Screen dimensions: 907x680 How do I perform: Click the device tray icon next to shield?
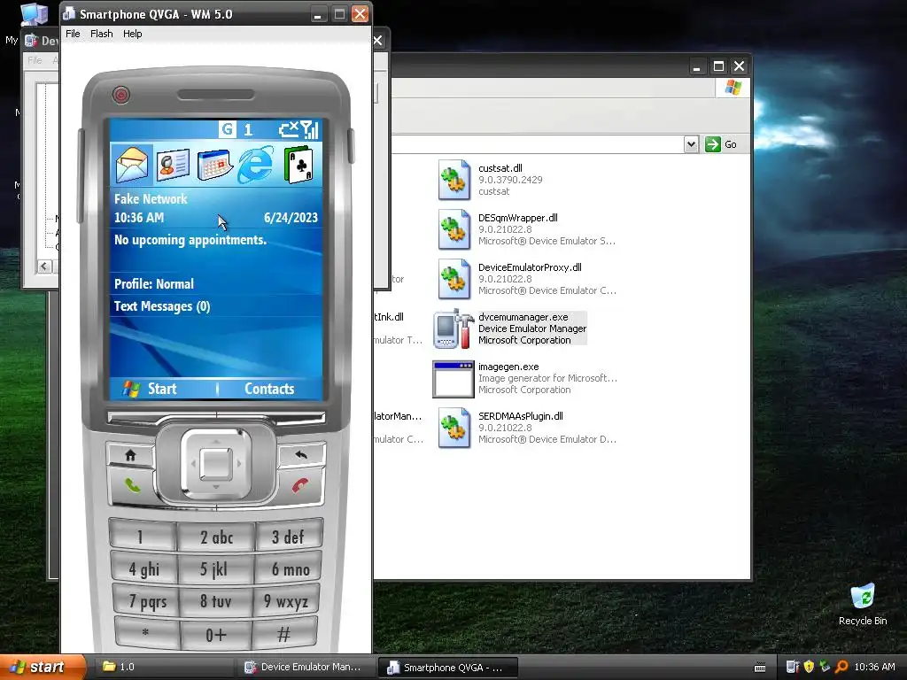tap(793, 668)
